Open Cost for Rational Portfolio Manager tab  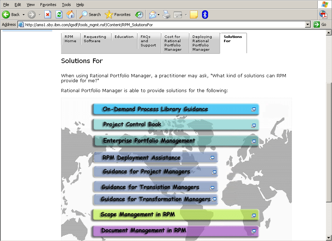175,43
